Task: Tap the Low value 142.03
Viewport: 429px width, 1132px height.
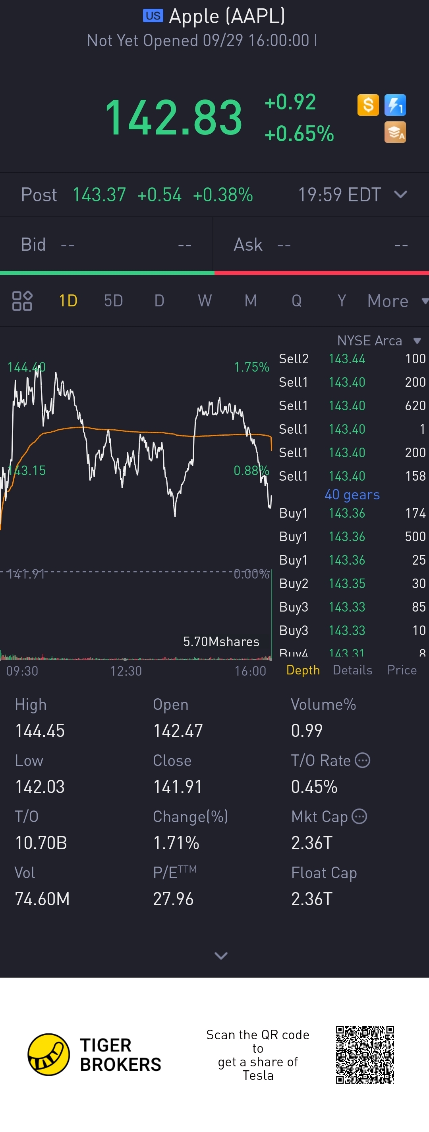Action: [40, 787]
